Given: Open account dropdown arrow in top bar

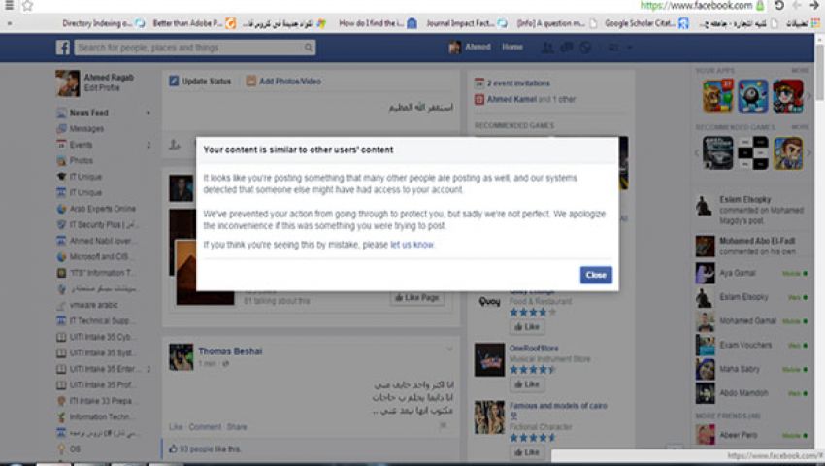Looking at the screenshot, I should click(629, 48).
